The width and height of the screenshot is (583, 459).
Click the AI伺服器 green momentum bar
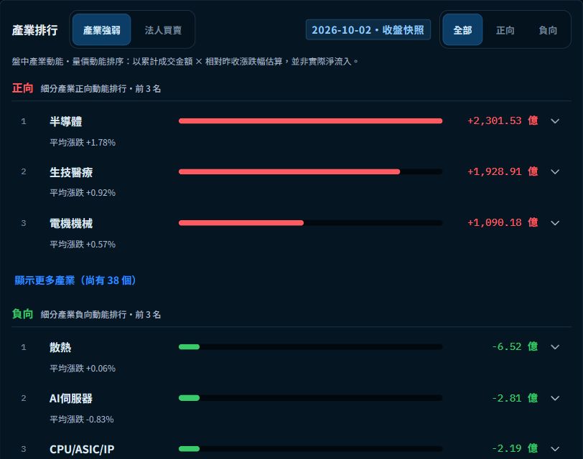190,398
